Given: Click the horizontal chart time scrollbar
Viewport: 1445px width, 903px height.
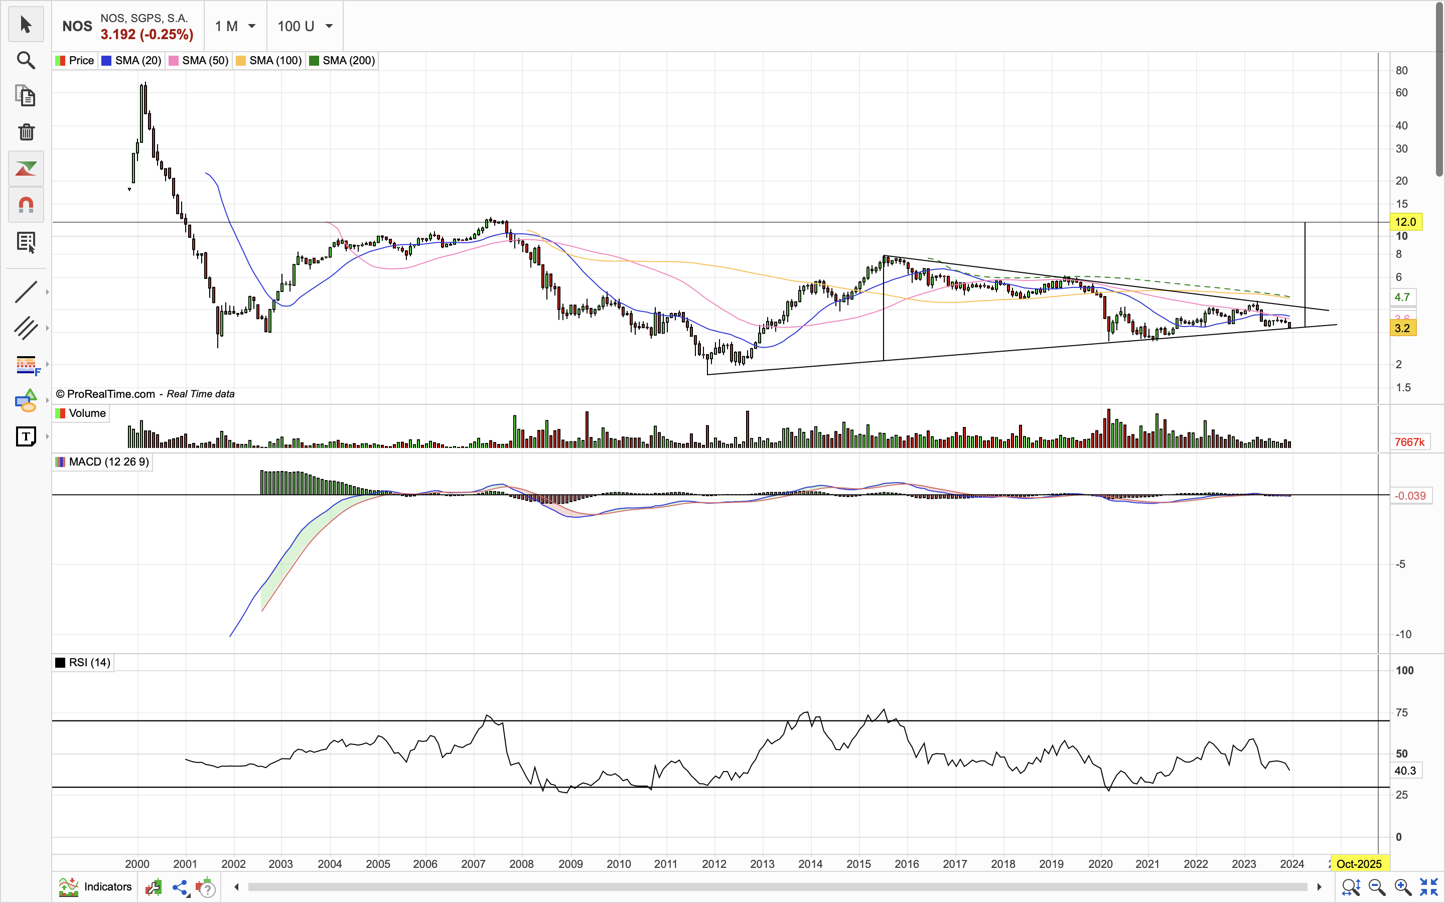Looking at the screenshot, I should [x=776, y=887].
